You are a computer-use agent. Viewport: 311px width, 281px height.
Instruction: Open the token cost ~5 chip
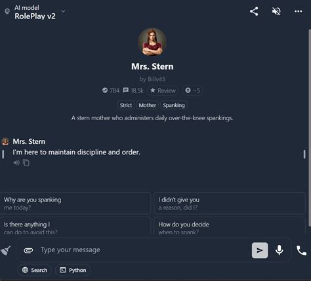click(192, 91)
